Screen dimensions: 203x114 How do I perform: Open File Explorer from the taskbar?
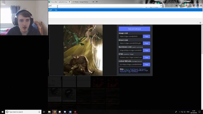(x=49, y=112)
